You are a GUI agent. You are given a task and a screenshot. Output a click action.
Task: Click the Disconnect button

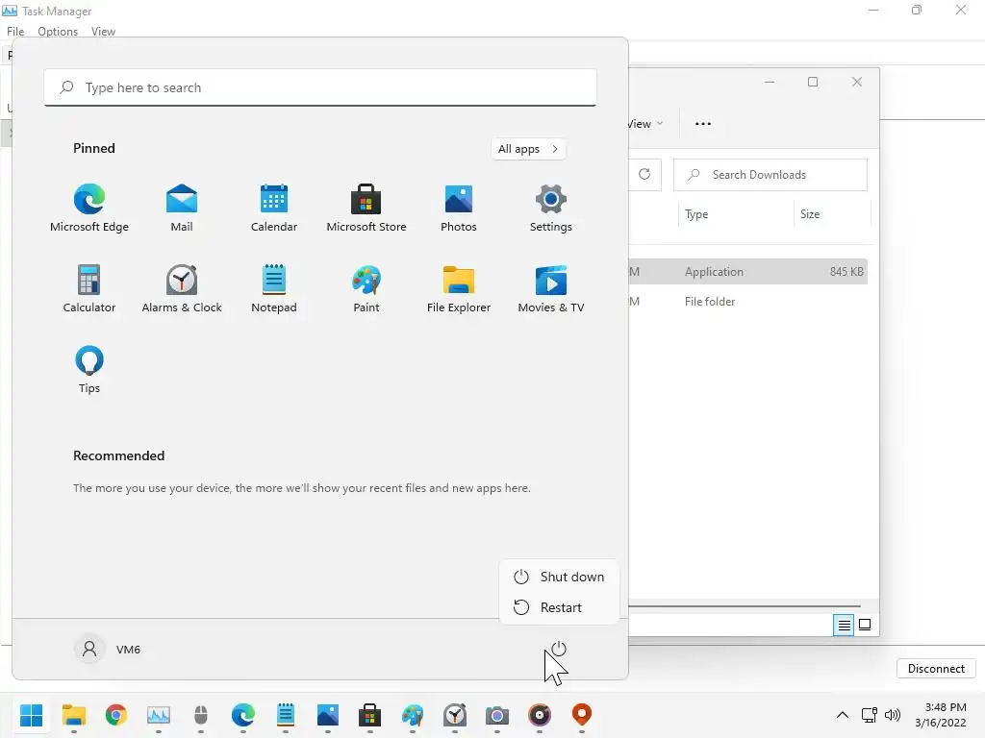(936, 669)
